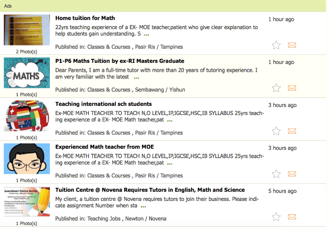The width and height of the screenshot is (327, 227).
Task: Open the Home tuition for Math listing title
Action: [x=85, y=18]
